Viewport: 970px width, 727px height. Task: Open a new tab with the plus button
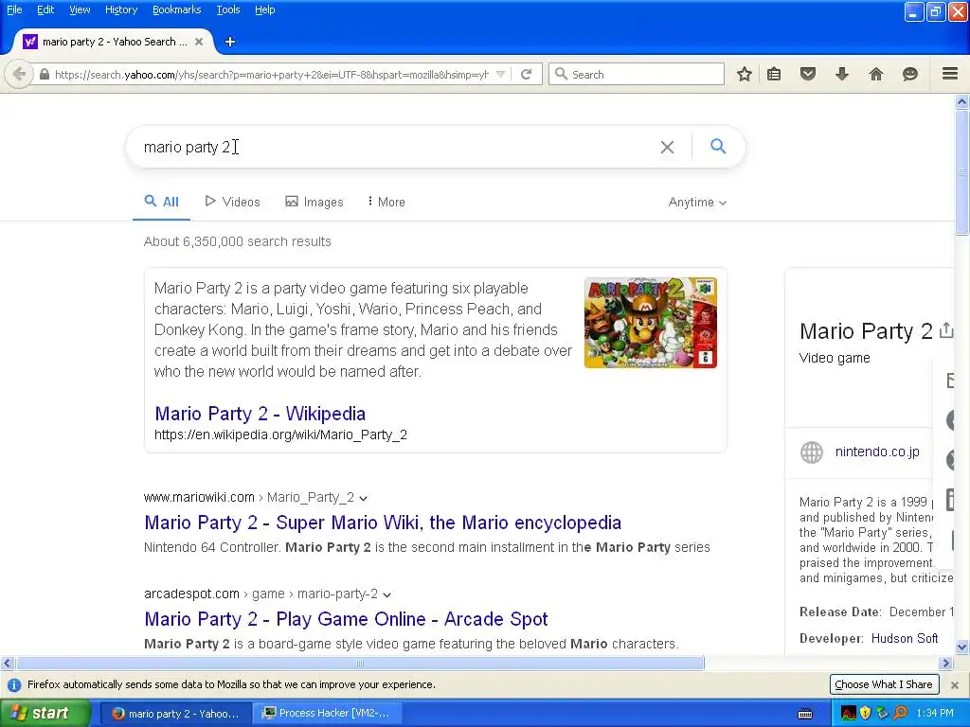coord(230,42)
